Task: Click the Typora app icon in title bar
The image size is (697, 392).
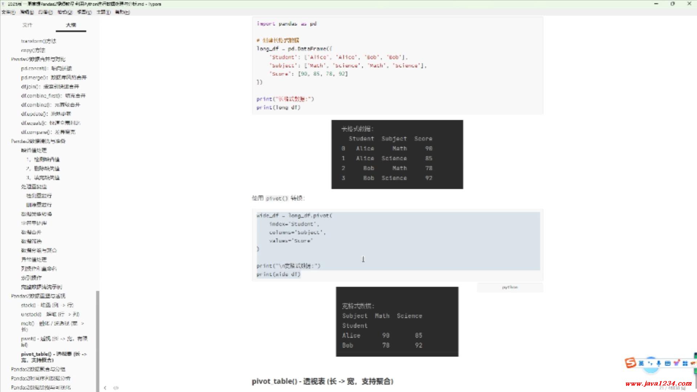Action: 3,4
